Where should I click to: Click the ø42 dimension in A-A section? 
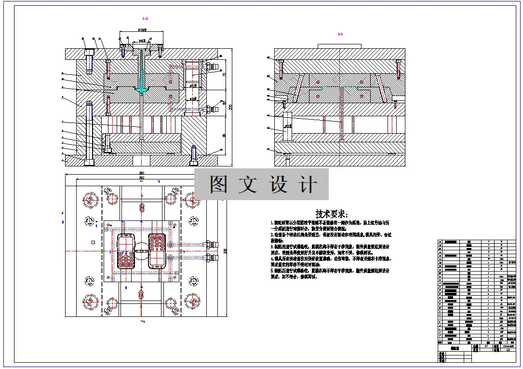point(192,86)
